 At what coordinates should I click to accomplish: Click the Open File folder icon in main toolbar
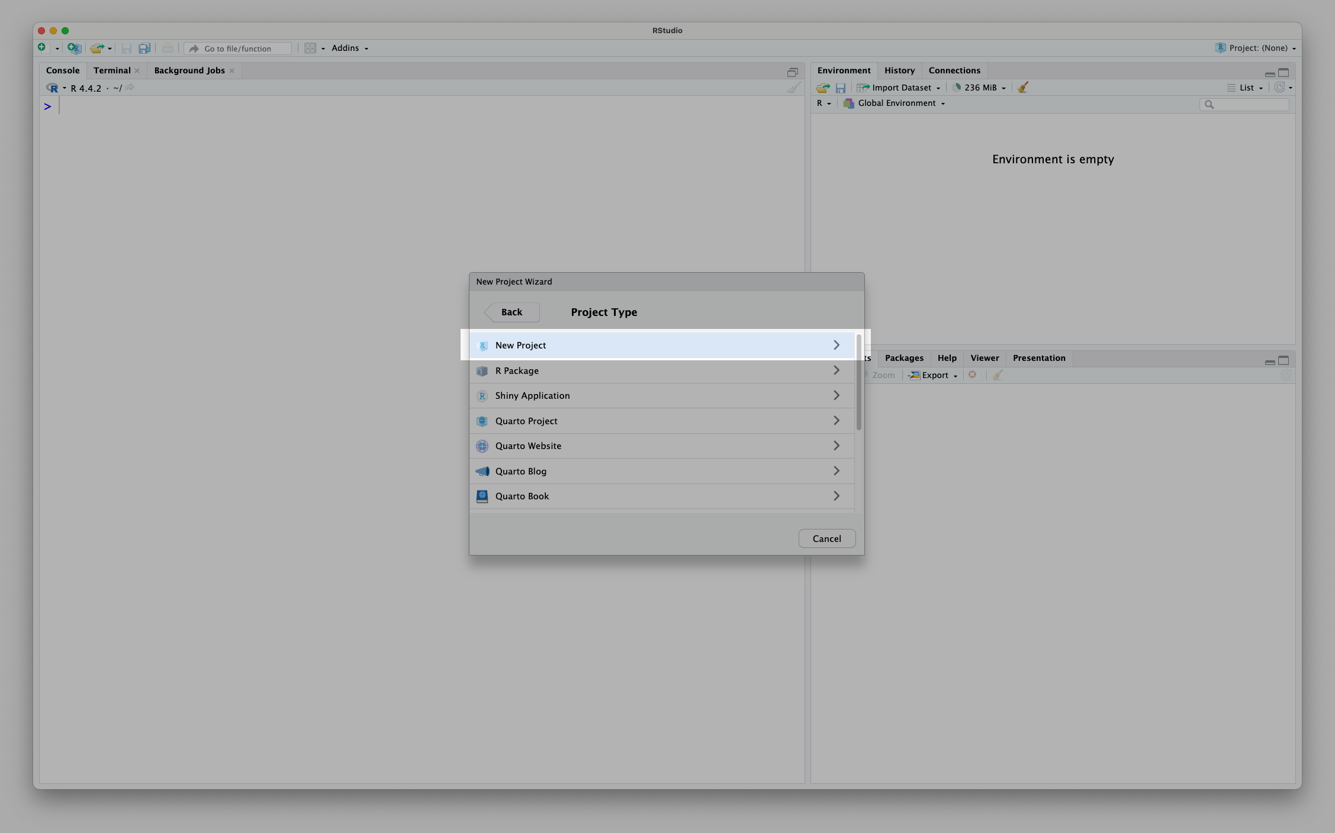97,49
